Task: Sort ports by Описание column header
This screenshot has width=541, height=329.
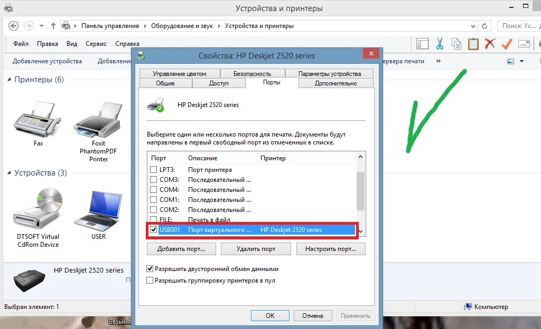Action: tap(221, 158)
